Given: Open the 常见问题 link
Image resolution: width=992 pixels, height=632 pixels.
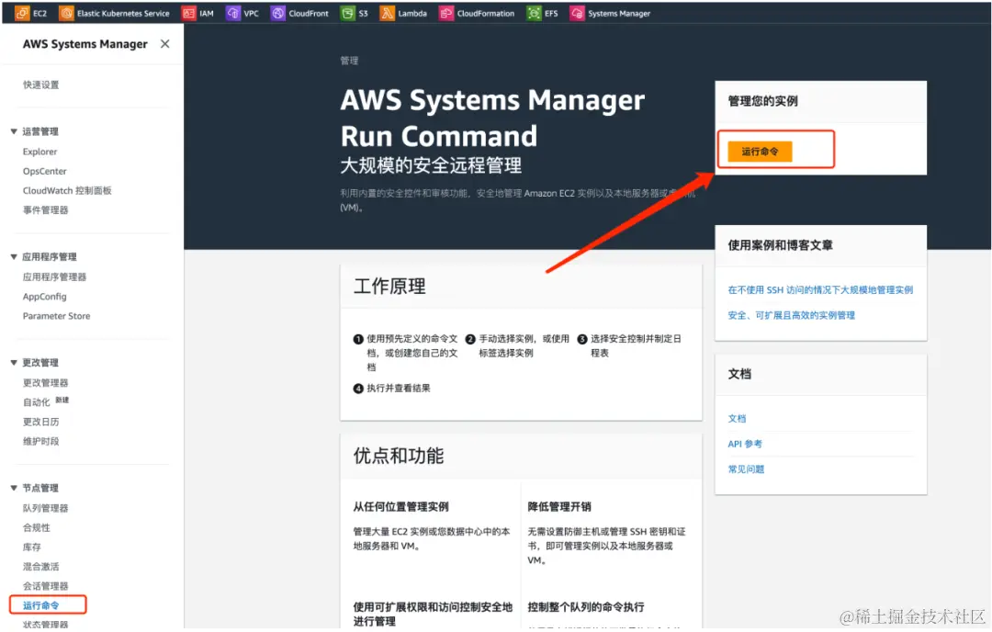Looking at the screenshot, I should click(x=746, y=469).
